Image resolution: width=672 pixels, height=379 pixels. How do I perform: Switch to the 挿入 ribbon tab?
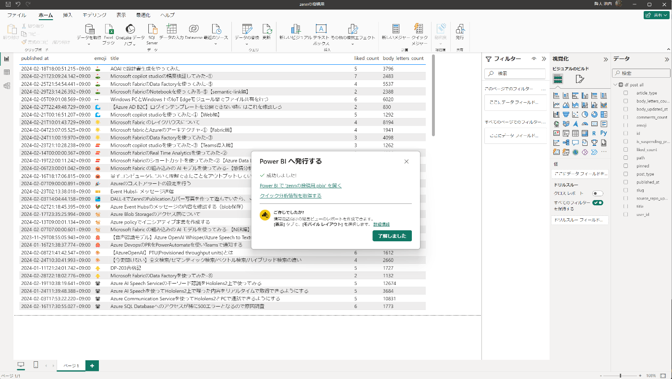click(68, 15)
